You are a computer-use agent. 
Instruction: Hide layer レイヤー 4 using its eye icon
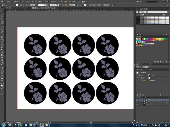(137, 102)
